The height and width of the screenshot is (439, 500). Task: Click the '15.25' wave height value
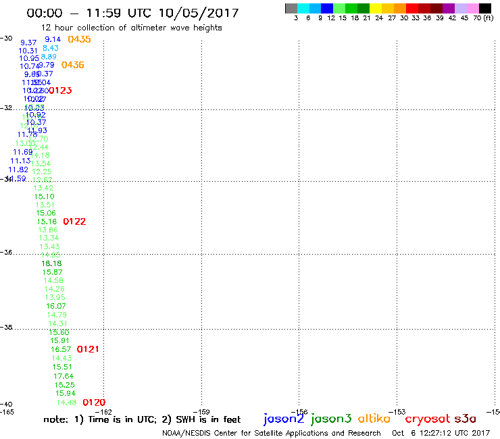pos(65,385)
